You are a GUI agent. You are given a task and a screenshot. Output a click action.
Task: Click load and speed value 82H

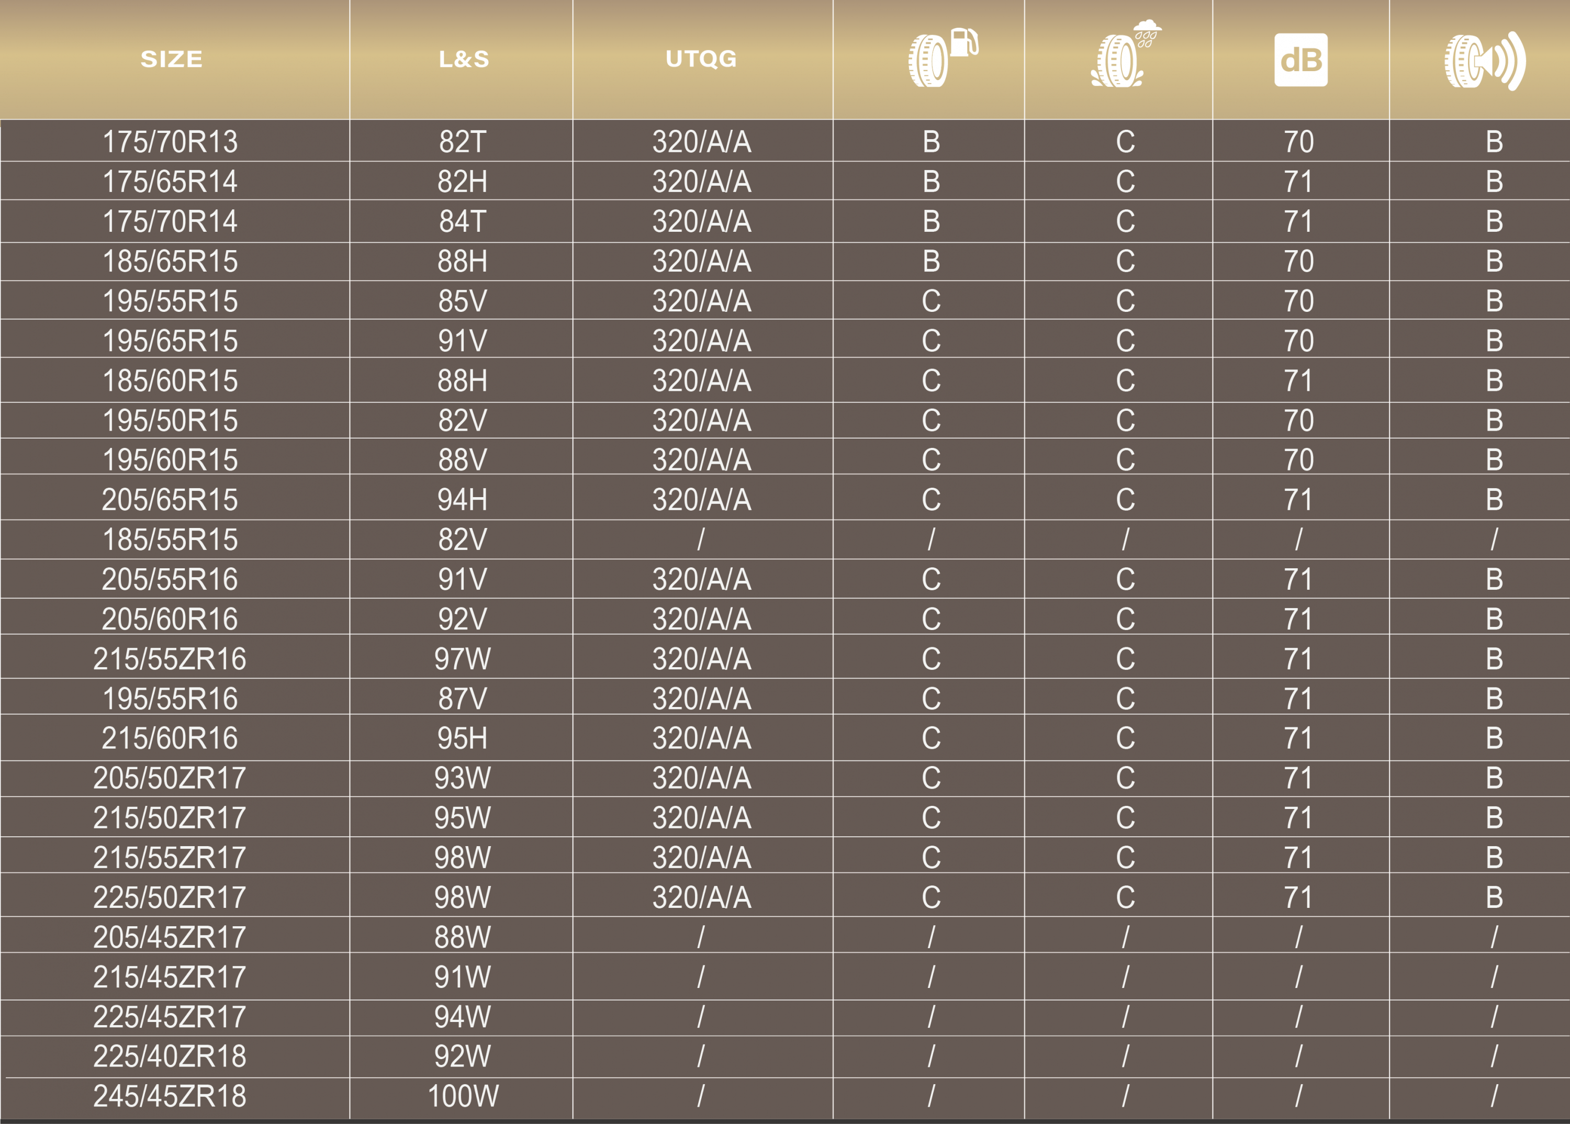point(463,182)
